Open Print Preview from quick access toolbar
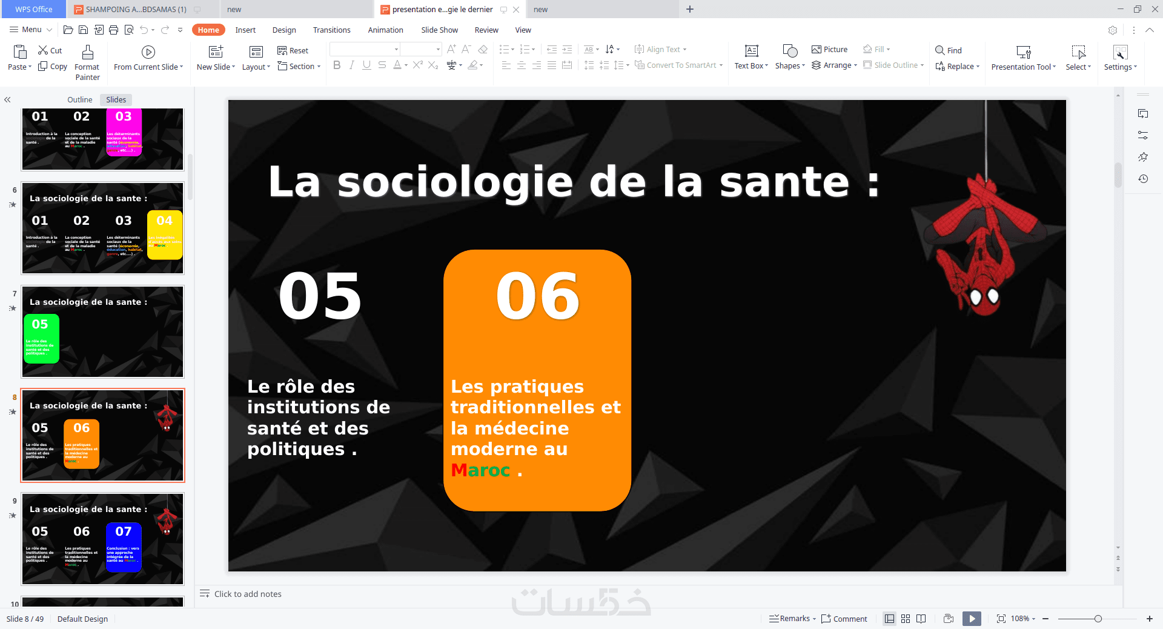Viewport: 1163px width, 629px height. click(128, 30)
